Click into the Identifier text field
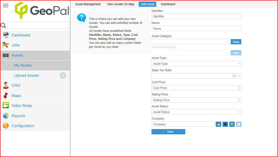Screen dimensions: 278x157 click(x=196, y=16)
